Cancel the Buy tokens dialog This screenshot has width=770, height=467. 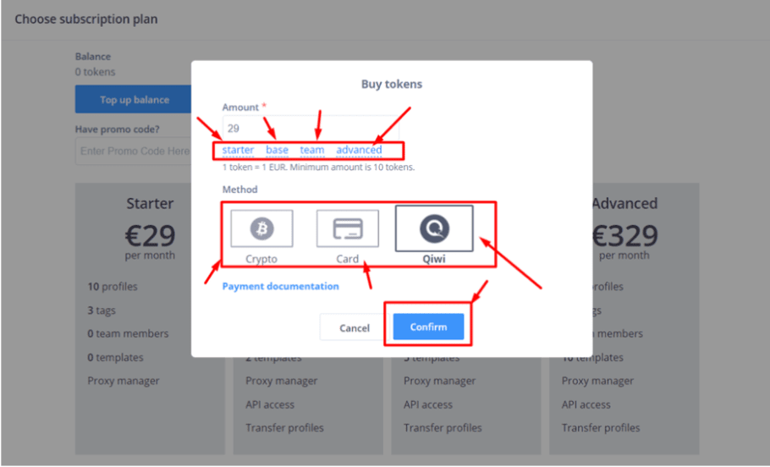click(x=354, y=327)
